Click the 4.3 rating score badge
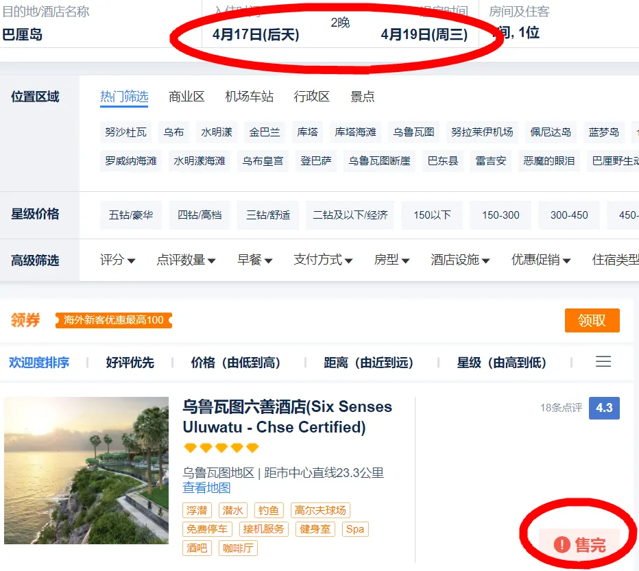Image resolution: width=639 pixels, height=571 pixels. (604, 408)
